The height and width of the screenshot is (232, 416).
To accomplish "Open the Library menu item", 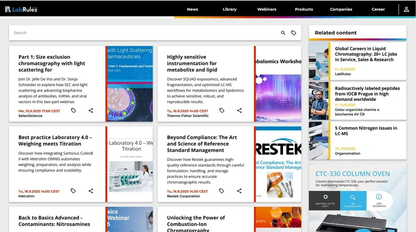I will (229, 9).
